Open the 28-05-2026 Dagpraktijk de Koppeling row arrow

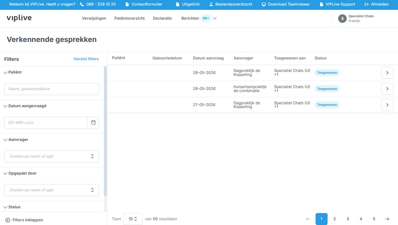[387, 73]
